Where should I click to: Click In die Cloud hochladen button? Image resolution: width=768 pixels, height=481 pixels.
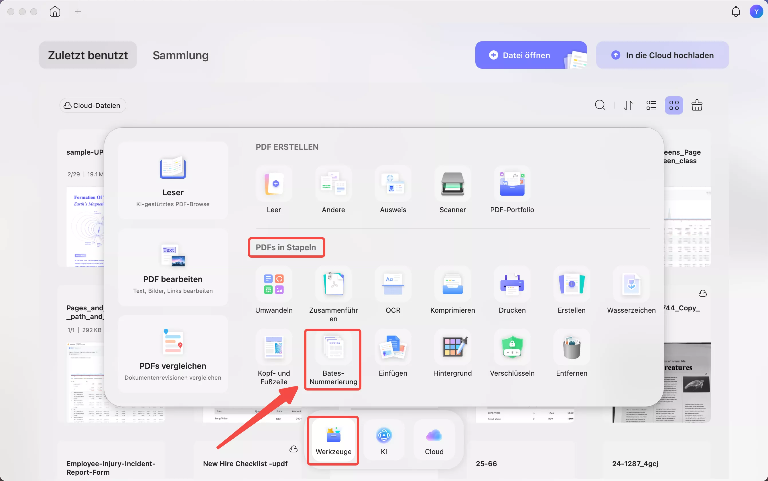point(662,55)
